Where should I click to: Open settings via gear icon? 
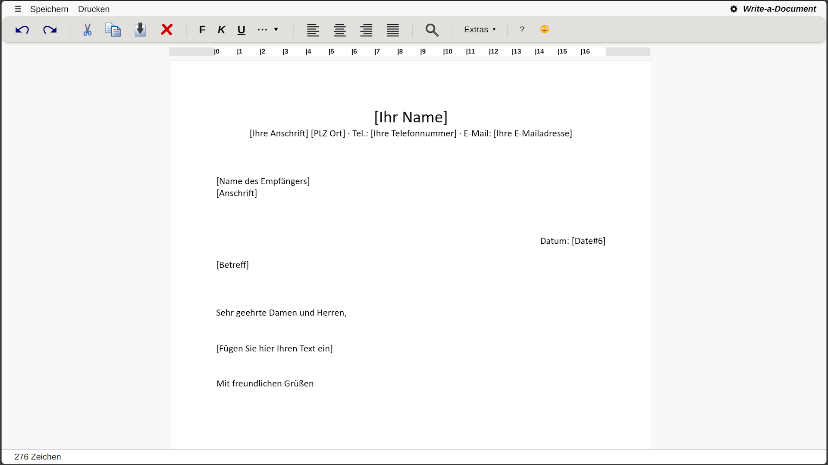click(734, 9)
